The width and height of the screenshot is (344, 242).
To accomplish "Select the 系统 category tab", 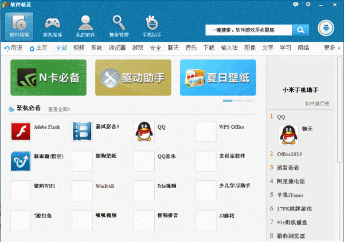I will (97, 47).
